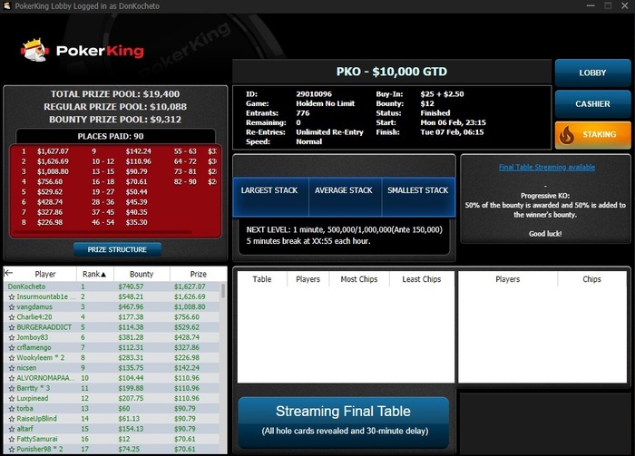Click the back arrow above the player list

(x=8, y=273)
